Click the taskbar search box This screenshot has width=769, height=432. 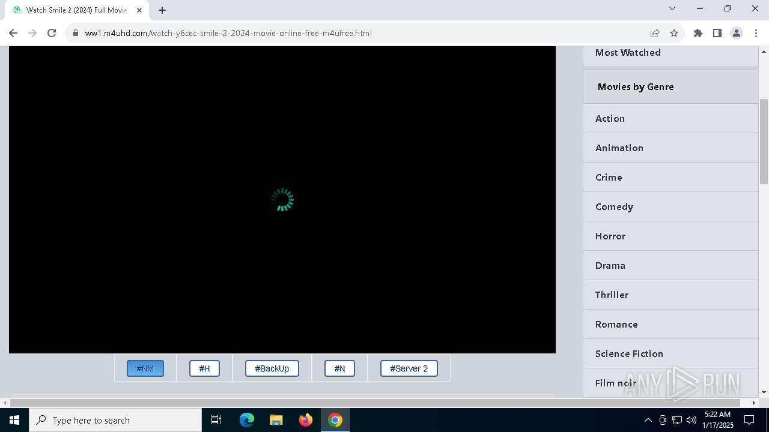pyautogui.click(x=115, y=420)
